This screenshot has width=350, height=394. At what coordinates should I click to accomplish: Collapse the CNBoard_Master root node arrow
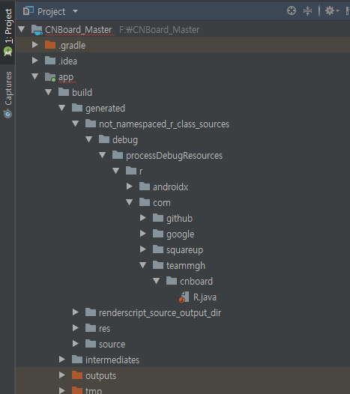pyautogui.click(x=22, y=29)
